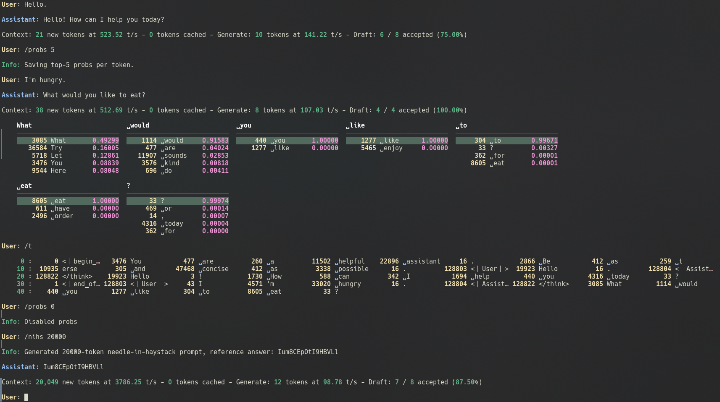The height and width of the screenshot is (402, 720).
Task: Select the 'Let' token with probability 0.12861
Action: pyautogui.click(x=68, y=155)
